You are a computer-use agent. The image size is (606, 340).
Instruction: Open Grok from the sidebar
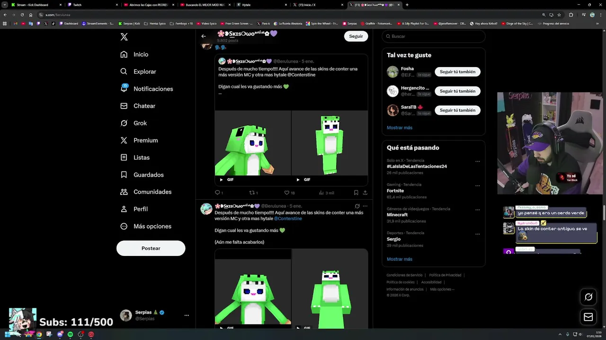(134, 123)
